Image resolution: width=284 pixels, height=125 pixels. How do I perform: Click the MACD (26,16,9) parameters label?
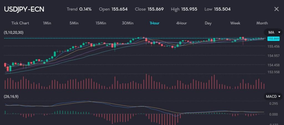point(13,96)
